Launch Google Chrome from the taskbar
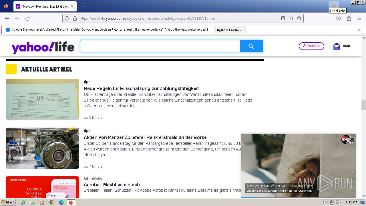The height and width of the screenshot is (206, 366). tap(52, 202)
